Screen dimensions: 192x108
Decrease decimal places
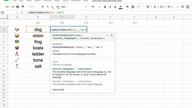pos(52,7)
